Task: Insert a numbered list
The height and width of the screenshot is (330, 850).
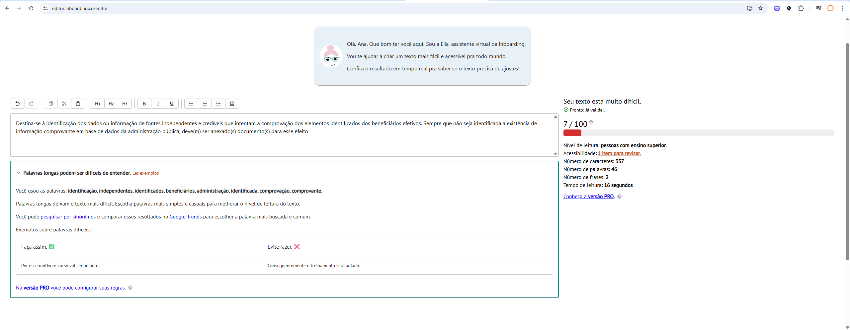Action: coord(205,104)
